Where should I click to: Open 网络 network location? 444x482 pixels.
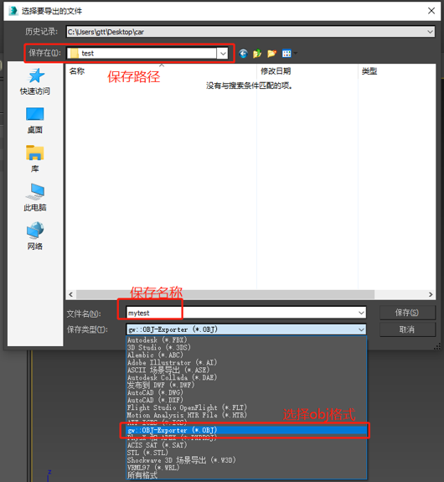[35, 236]
